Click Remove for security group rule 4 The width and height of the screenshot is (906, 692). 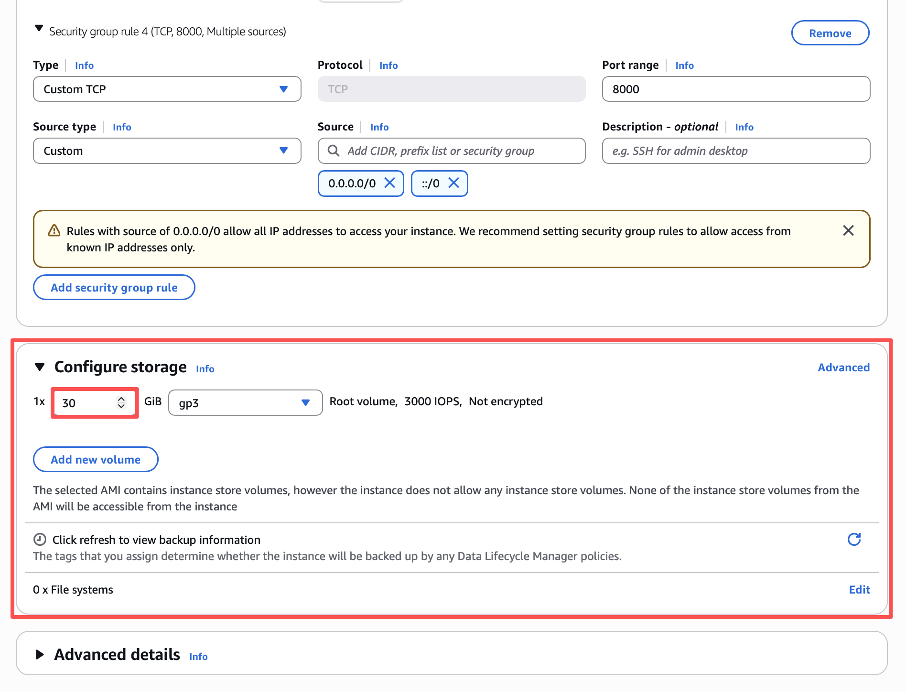pyautogui.click(x=830, y=33)
